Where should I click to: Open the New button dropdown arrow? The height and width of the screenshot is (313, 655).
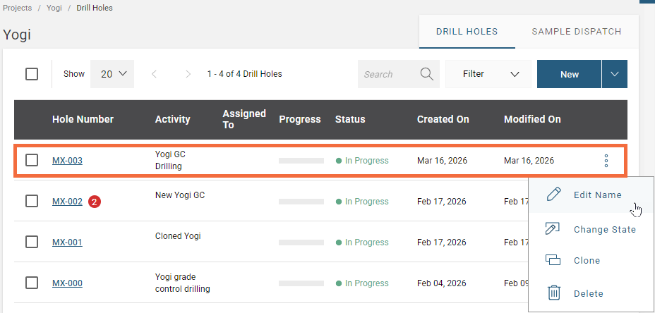tap(614, 74)
